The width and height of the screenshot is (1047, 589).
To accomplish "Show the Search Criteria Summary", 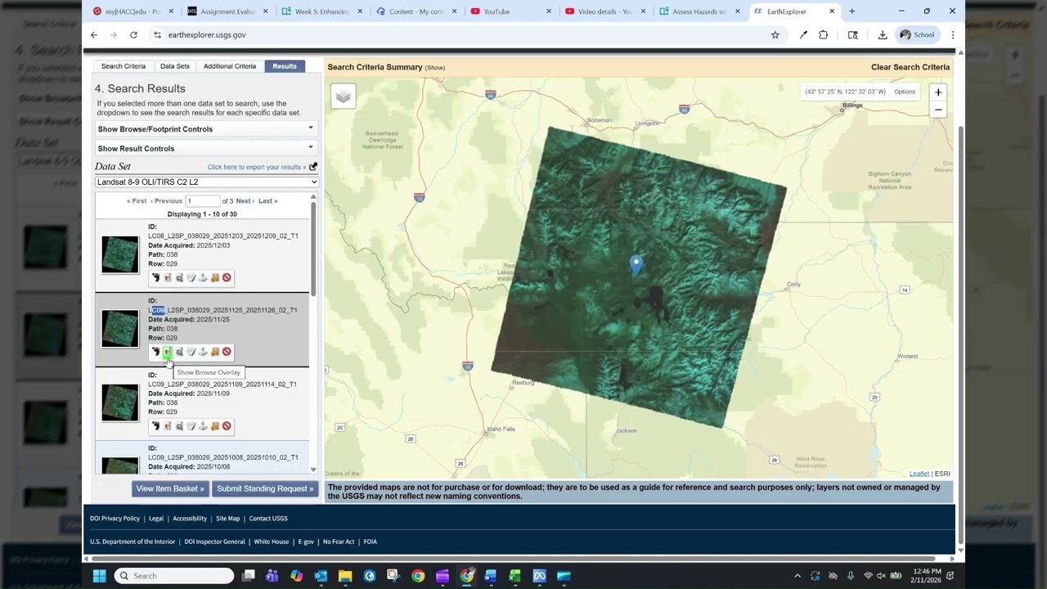I will pos(435,68).
